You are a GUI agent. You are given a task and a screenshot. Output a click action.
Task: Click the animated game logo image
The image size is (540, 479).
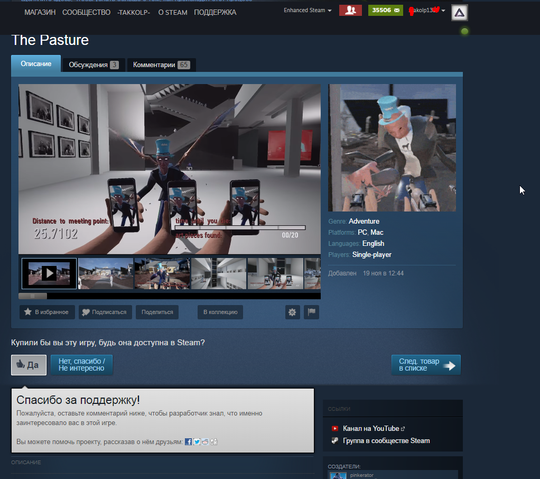point(392,148)
